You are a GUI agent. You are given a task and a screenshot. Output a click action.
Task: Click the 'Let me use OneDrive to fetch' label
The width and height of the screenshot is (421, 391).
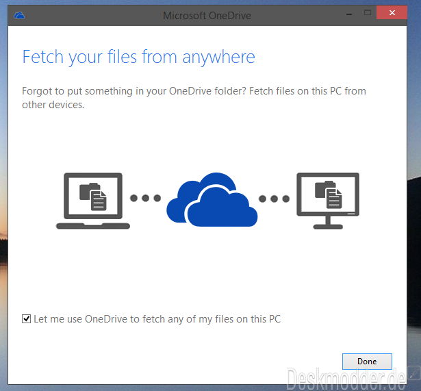pyautogui.click(x=157, y=319)
